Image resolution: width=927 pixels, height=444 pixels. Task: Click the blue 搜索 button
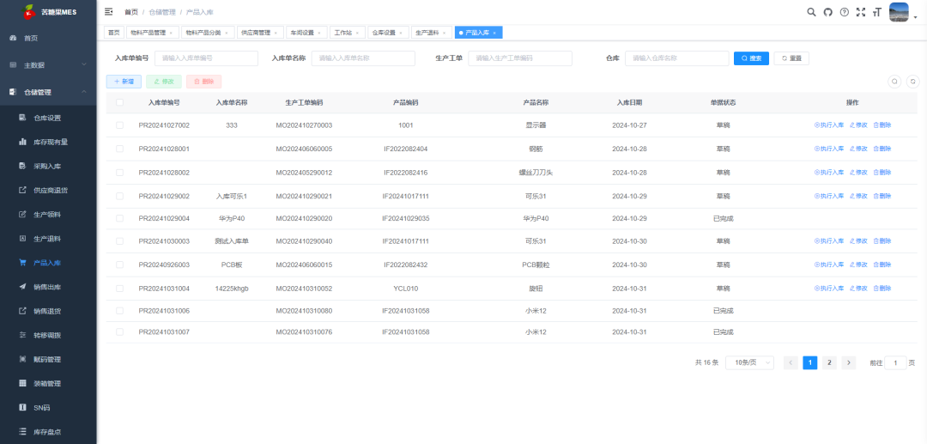point(750,58)
